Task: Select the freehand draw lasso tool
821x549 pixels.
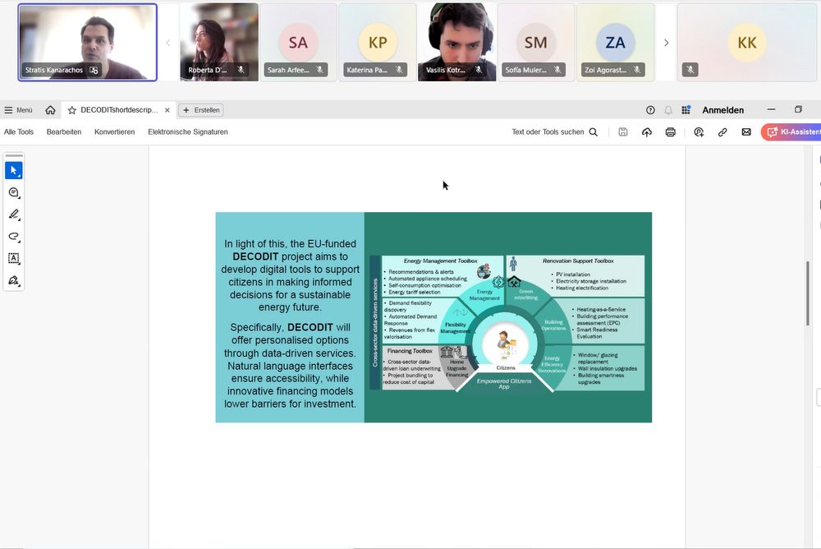Action: 14,237
